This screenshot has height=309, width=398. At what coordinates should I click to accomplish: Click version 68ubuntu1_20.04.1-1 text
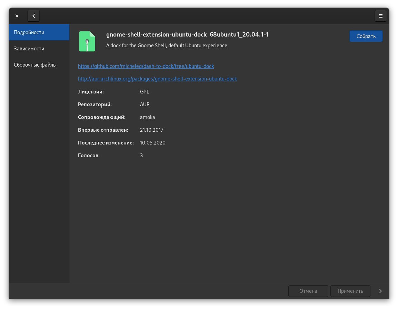click(x=239, y=34)
